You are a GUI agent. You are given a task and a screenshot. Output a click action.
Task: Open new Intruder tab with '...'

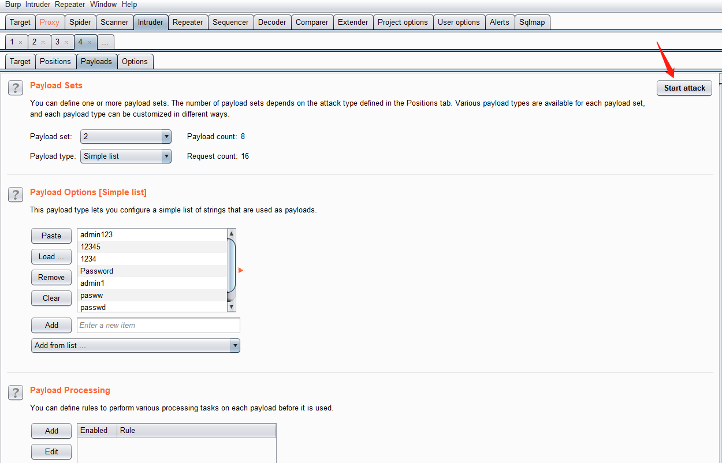coord(105,42)
